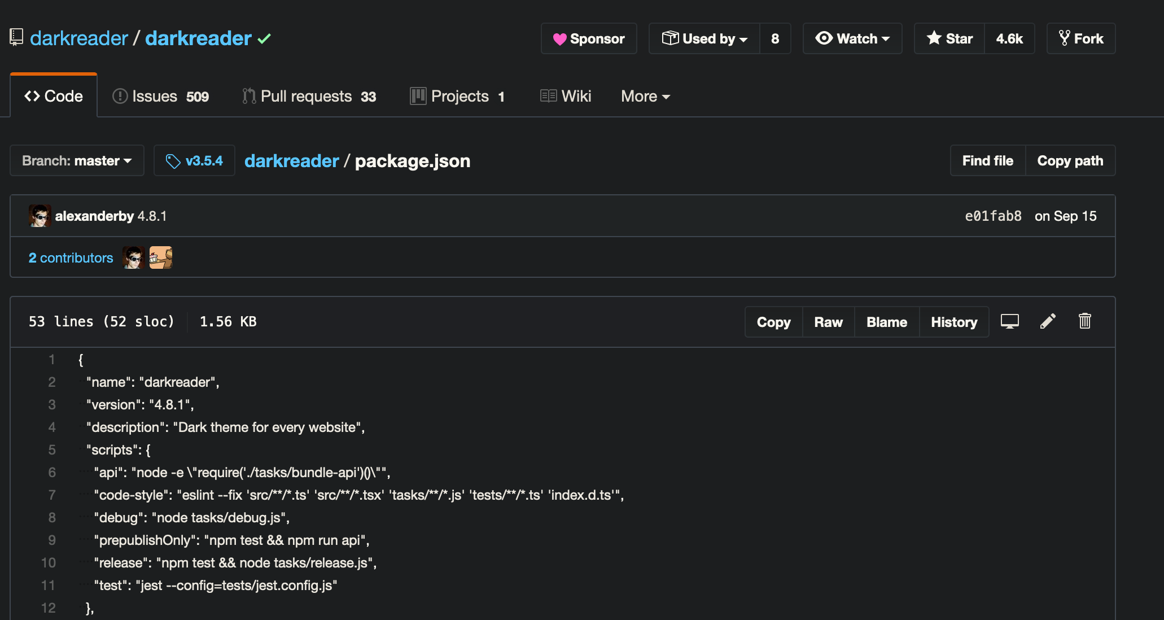Click the v3.5.4 tag icon
1164x620 pixels.
pos(173,161)
